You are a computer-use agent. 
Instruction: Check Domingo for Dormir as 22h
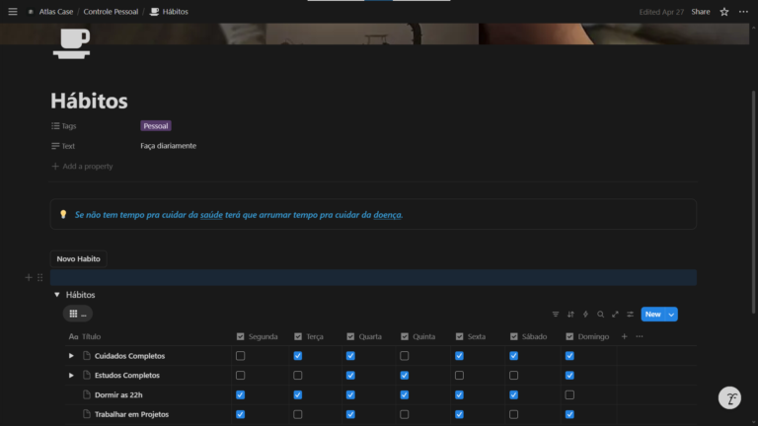point(569,394)
